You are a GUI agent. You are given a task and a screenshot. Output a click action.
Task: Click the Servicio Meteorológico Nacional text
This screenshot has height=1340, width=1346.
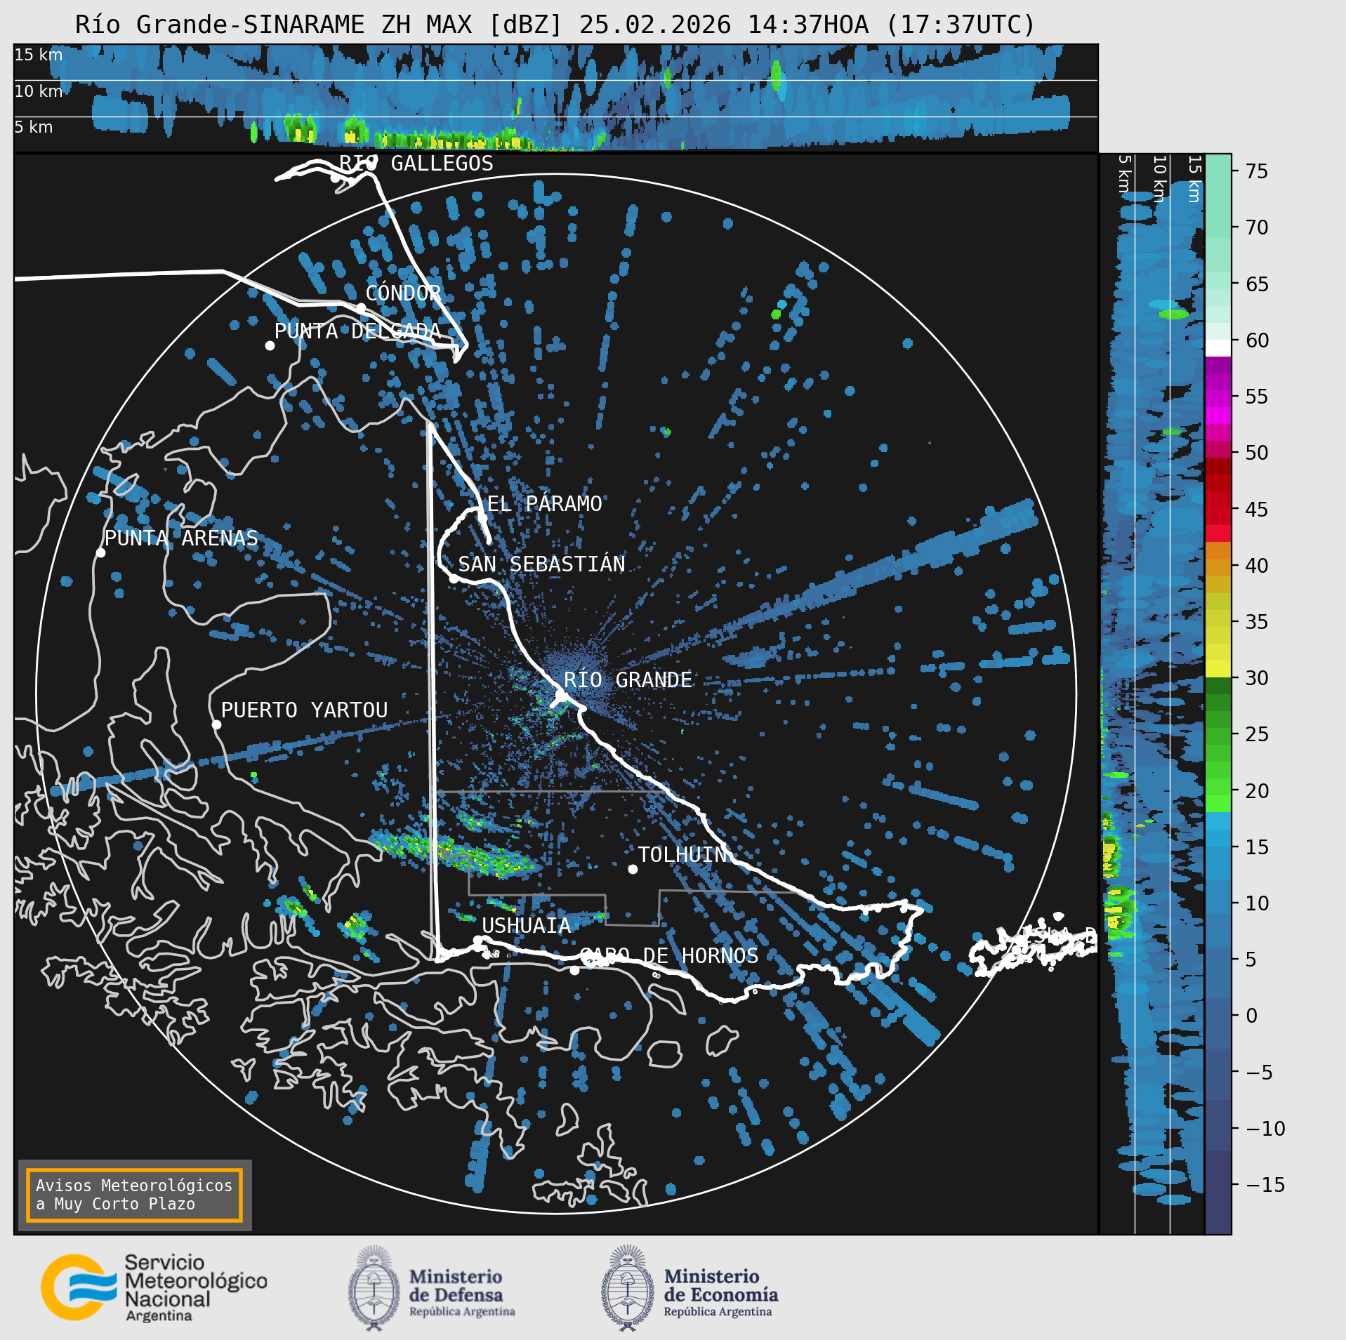click(x=196, y=1288)
